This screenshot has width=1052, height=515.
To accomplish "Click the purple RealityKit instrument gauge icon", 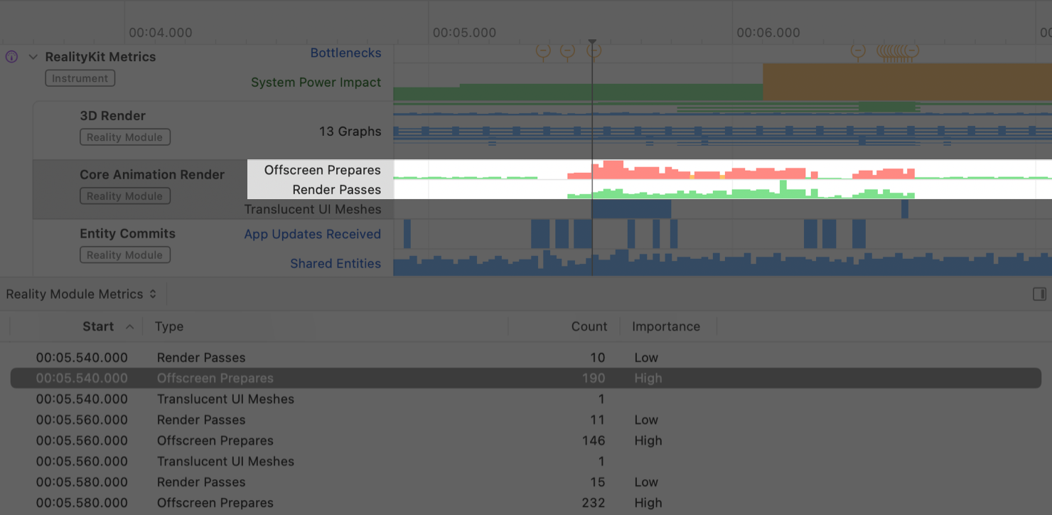I will tap(11, 56).
